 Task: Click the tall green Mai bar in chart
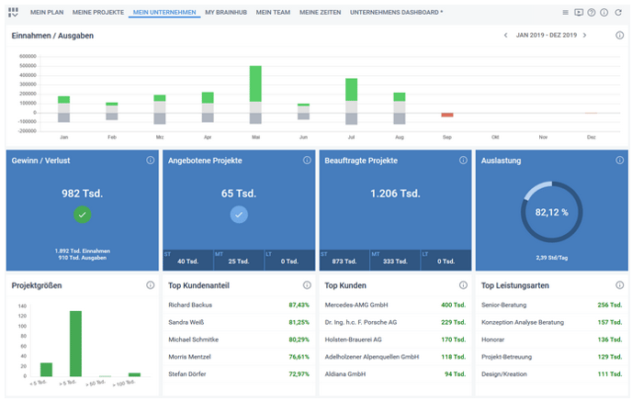(255, 83)
